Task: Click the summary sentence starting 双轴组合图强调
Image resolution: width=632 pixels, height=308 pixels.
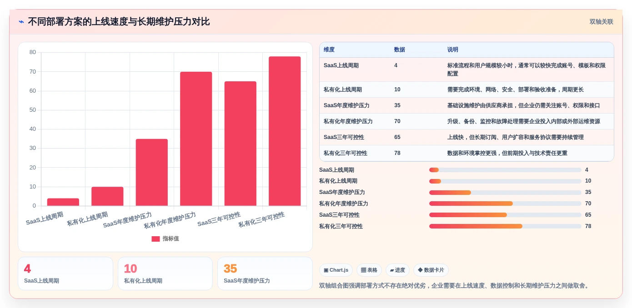Action: (455, 286)
